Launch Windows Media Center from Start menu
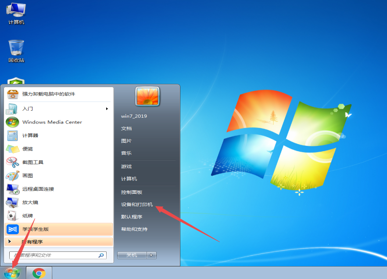The height and width of the screenshot is (279, 387). (x=52, y=122)
